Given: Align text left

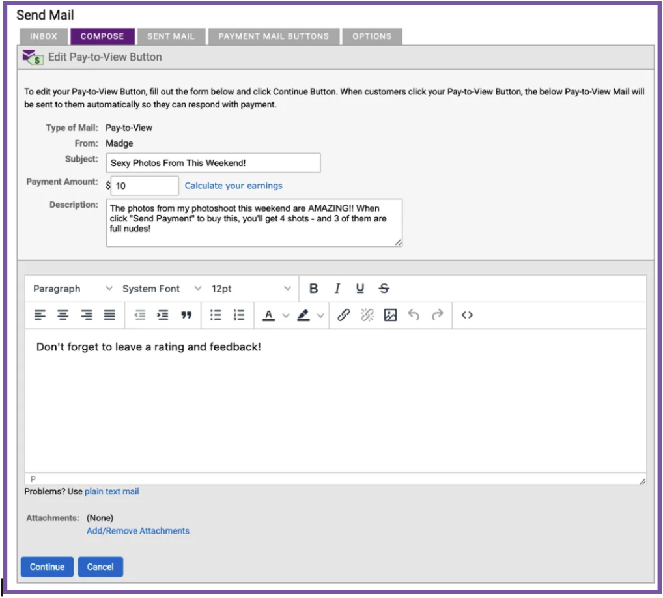Looking at the screenshot, I should click(x=40, y=315).
